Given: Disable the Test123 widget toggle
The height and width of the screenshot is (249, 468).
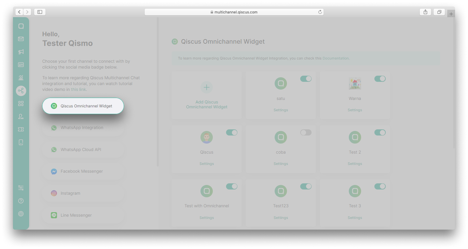Looking at the screenshot, I should pyautogui.click(x=306, y=186).
